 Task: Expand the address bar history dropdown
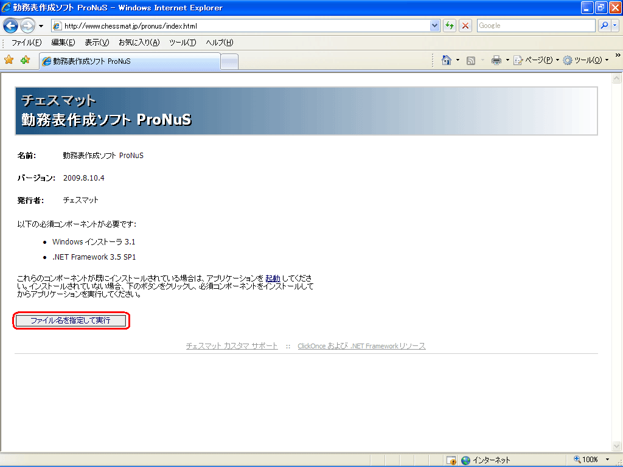point(434,26)
